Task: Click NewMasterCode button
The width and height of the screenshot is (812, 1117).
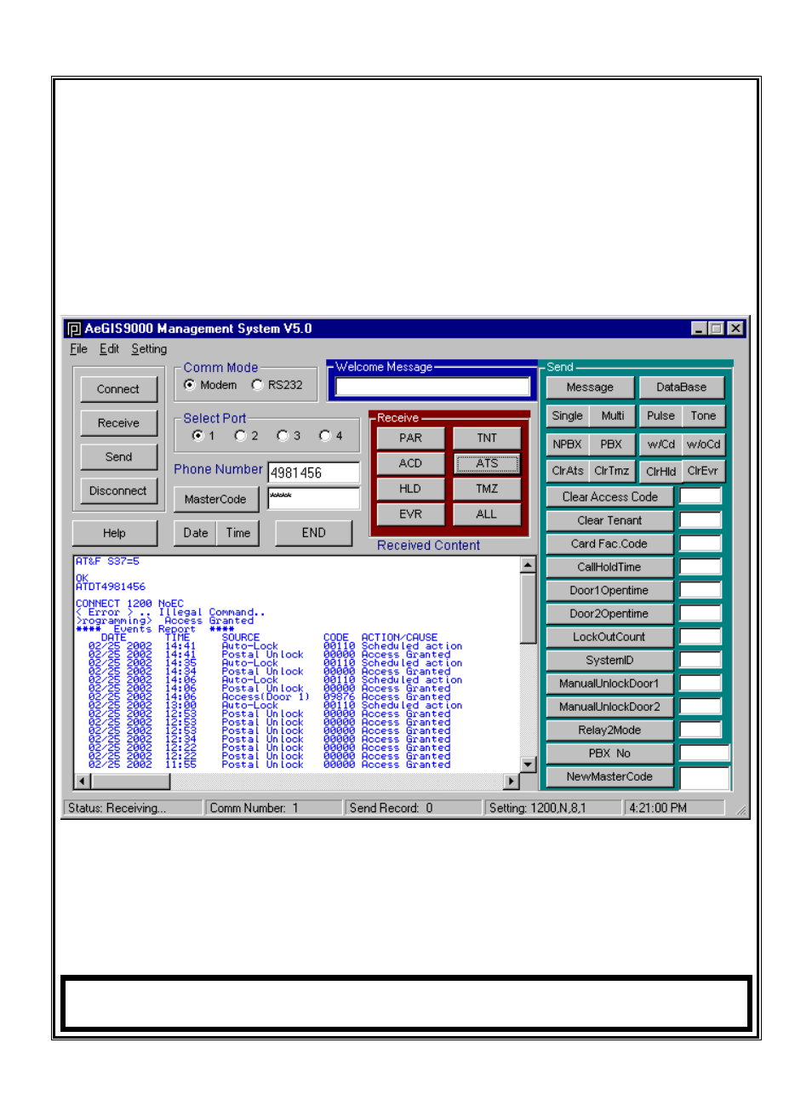Action: point(609,777)
